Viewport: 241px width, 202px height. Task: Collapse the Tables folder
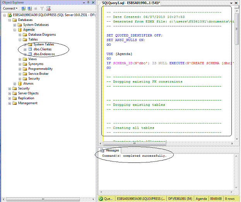click(x=20, y=40)
